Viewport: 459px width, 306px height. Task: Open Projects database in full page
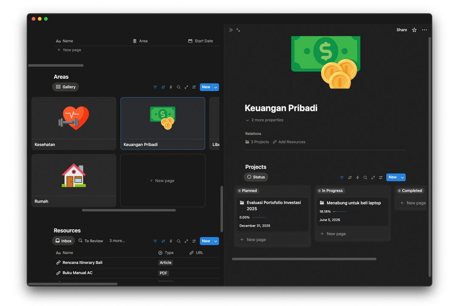point(373,178)
